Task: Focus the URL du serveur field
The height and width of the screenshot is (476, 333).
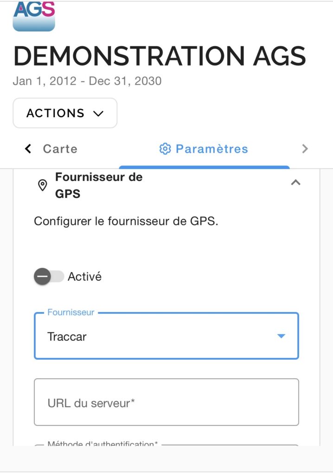Action: pyautogui.click(x=166, y=403)
